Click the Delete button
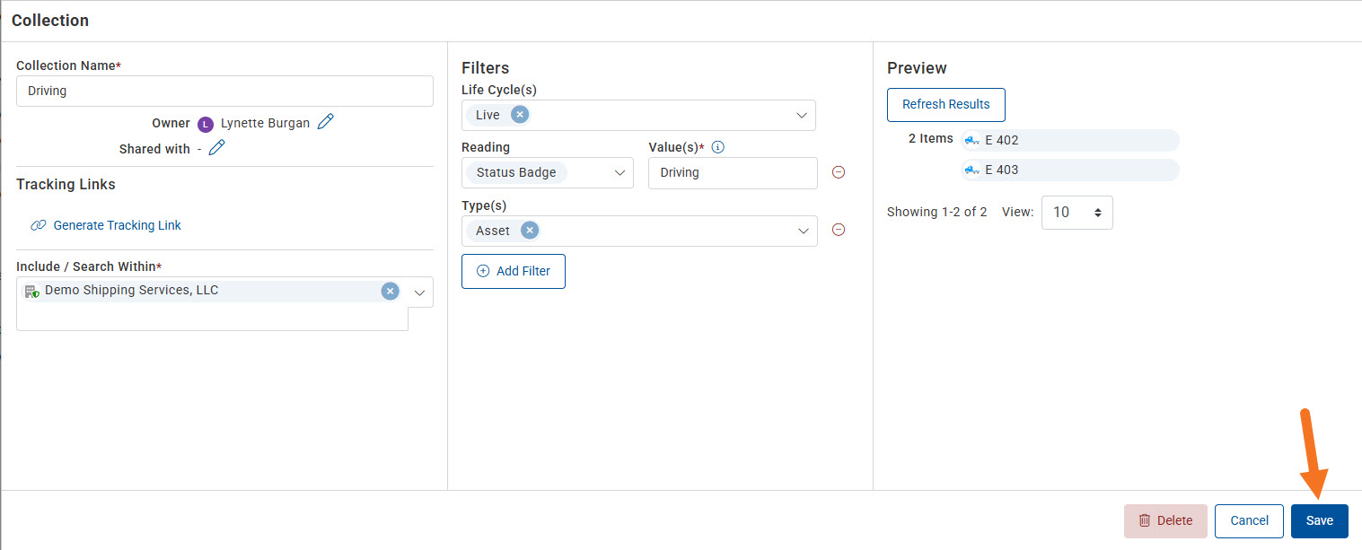Image resolution: width=1362 pixels, height=550 pixels. tap(1165, 520)
